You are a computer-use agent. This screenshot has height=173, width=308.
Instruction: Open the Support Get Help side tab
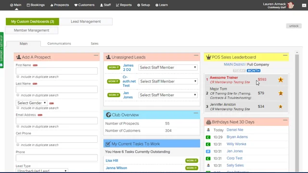(1, 50)
